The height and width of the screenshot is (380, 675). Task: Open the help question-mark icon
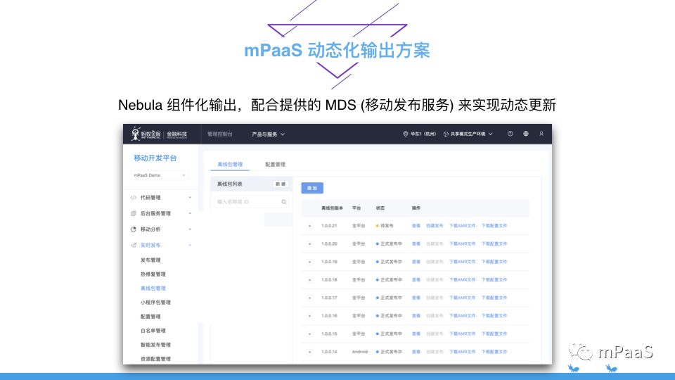click(510, 134)
